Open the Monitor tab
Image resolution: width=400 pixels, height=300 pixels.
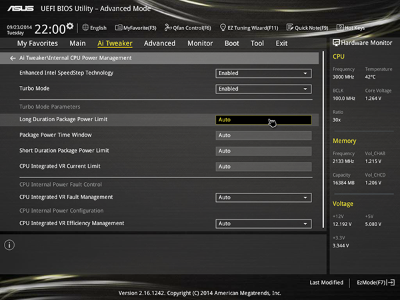pyautogui.click(x=200, y=43)
